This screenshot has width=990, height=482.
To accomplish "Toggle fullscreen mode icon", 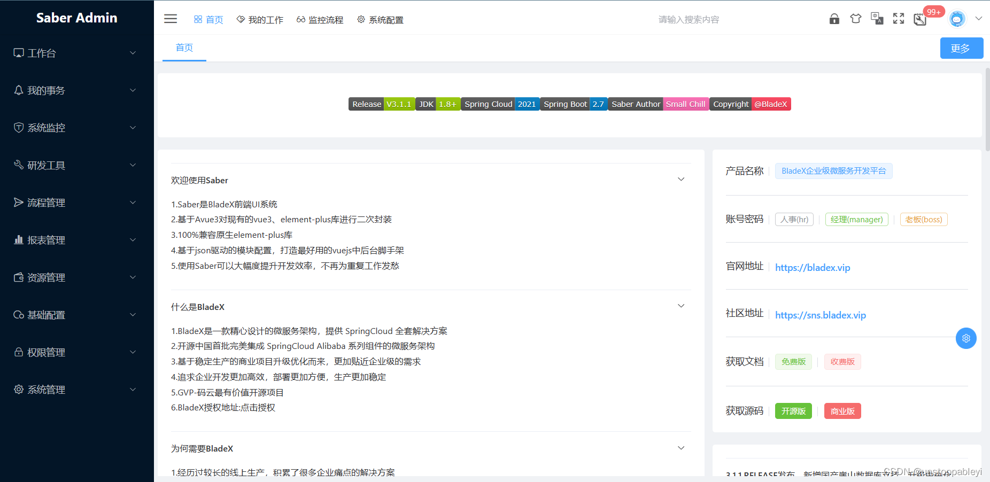I will pos(899,19).
